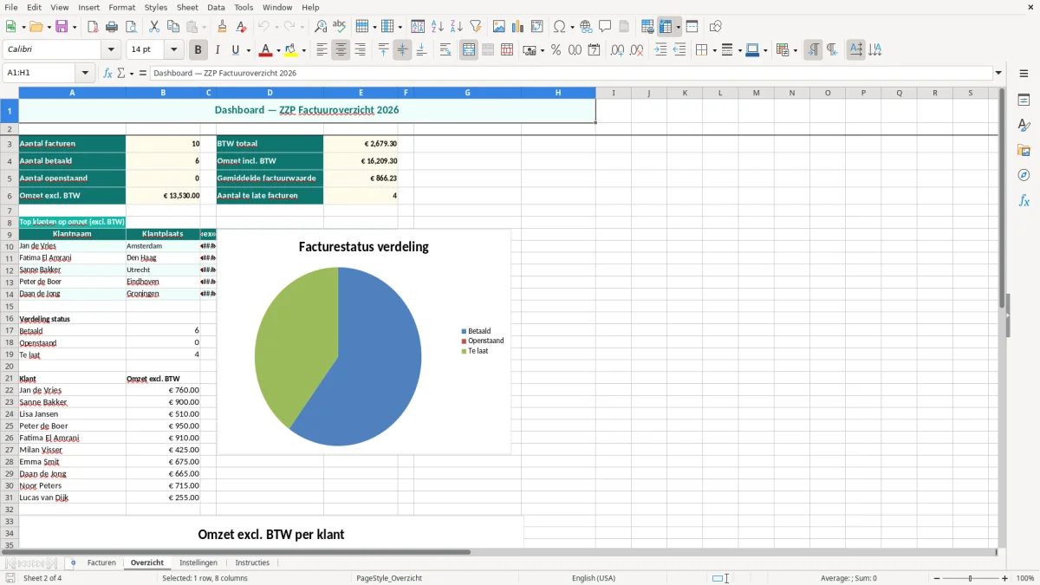Open the Tools menu
Image resolution: width=1040 pixels, height=585 pixels.
244,7
